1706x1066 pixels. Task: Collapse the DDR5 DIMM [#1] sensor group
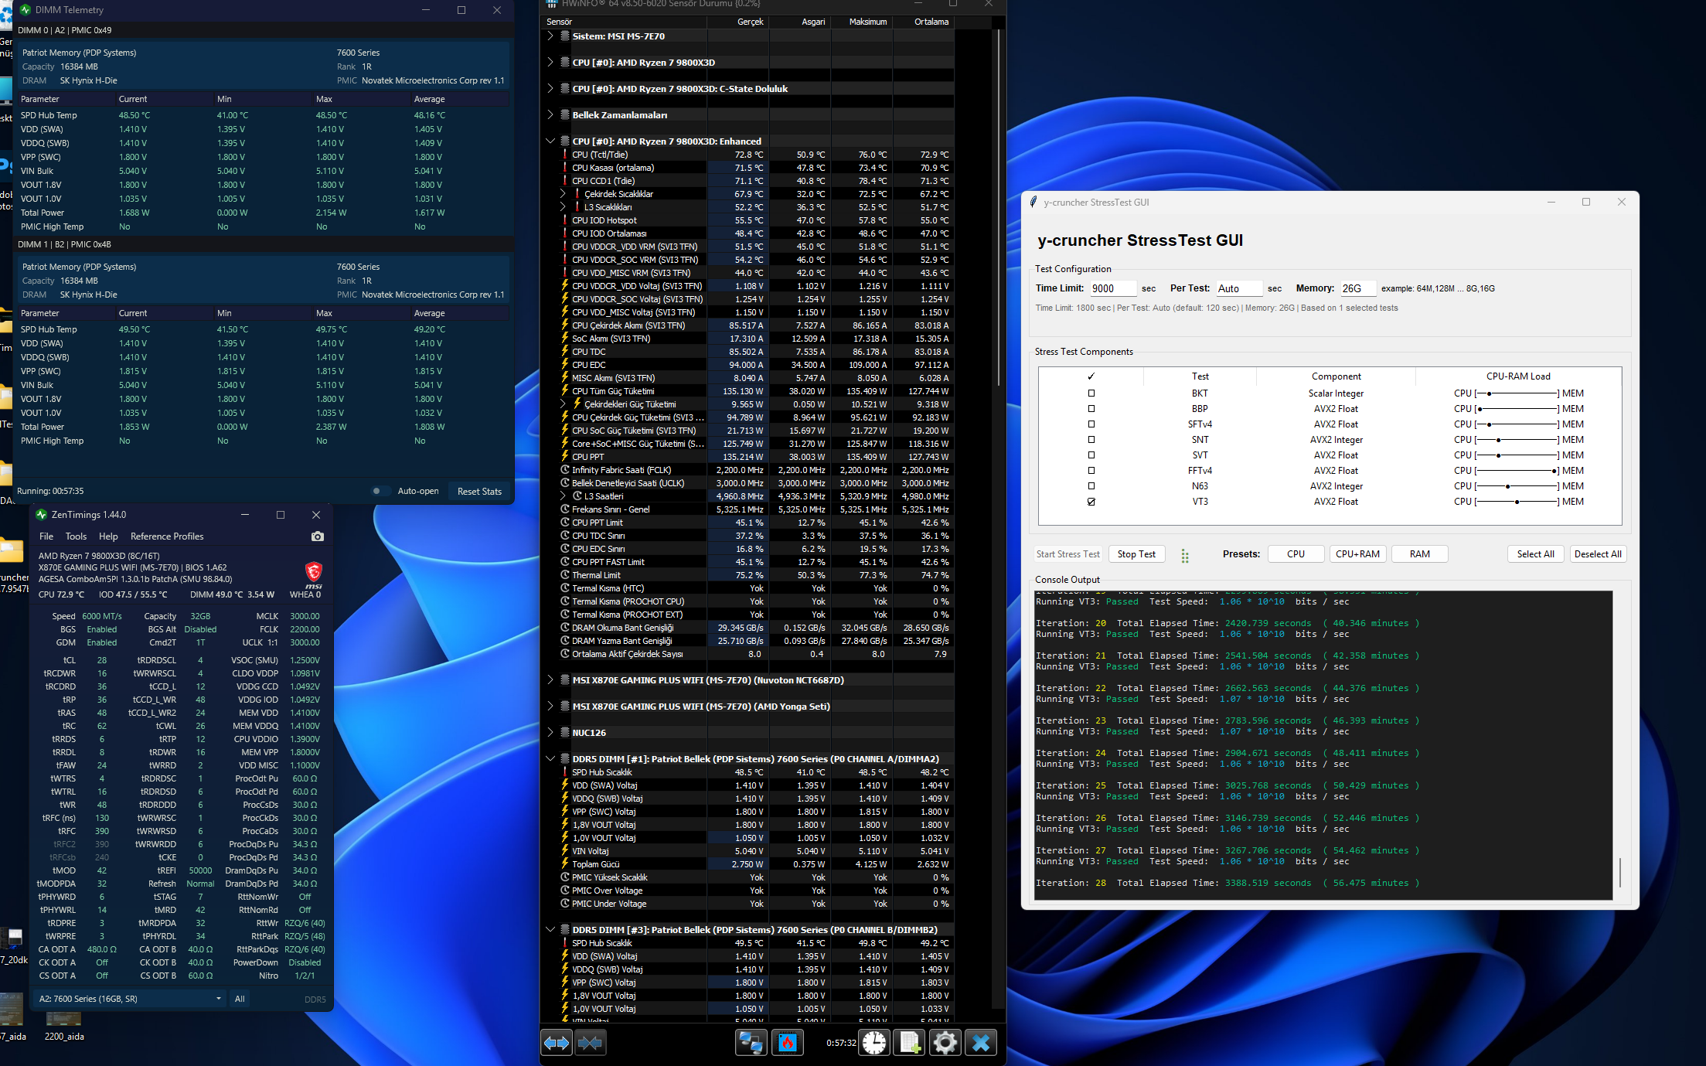point(550,759)
